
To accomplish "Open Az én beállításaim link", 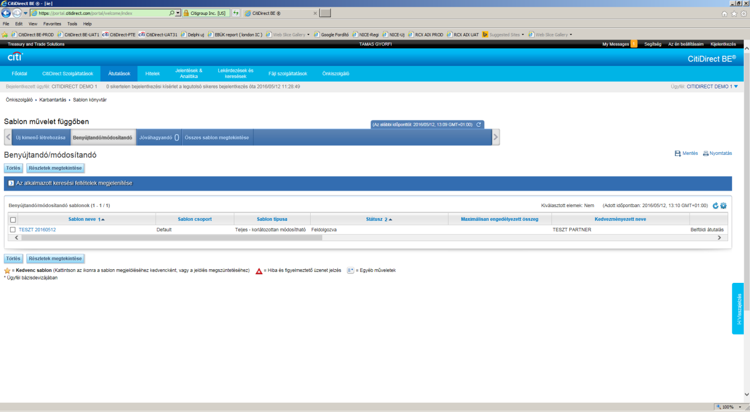I will pyautogui.click(x=686, y=44).
